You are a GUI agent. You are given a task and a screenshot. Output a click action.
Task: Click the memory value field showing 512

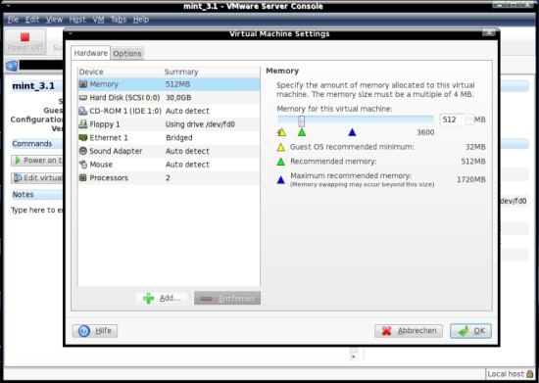point(453,120)
